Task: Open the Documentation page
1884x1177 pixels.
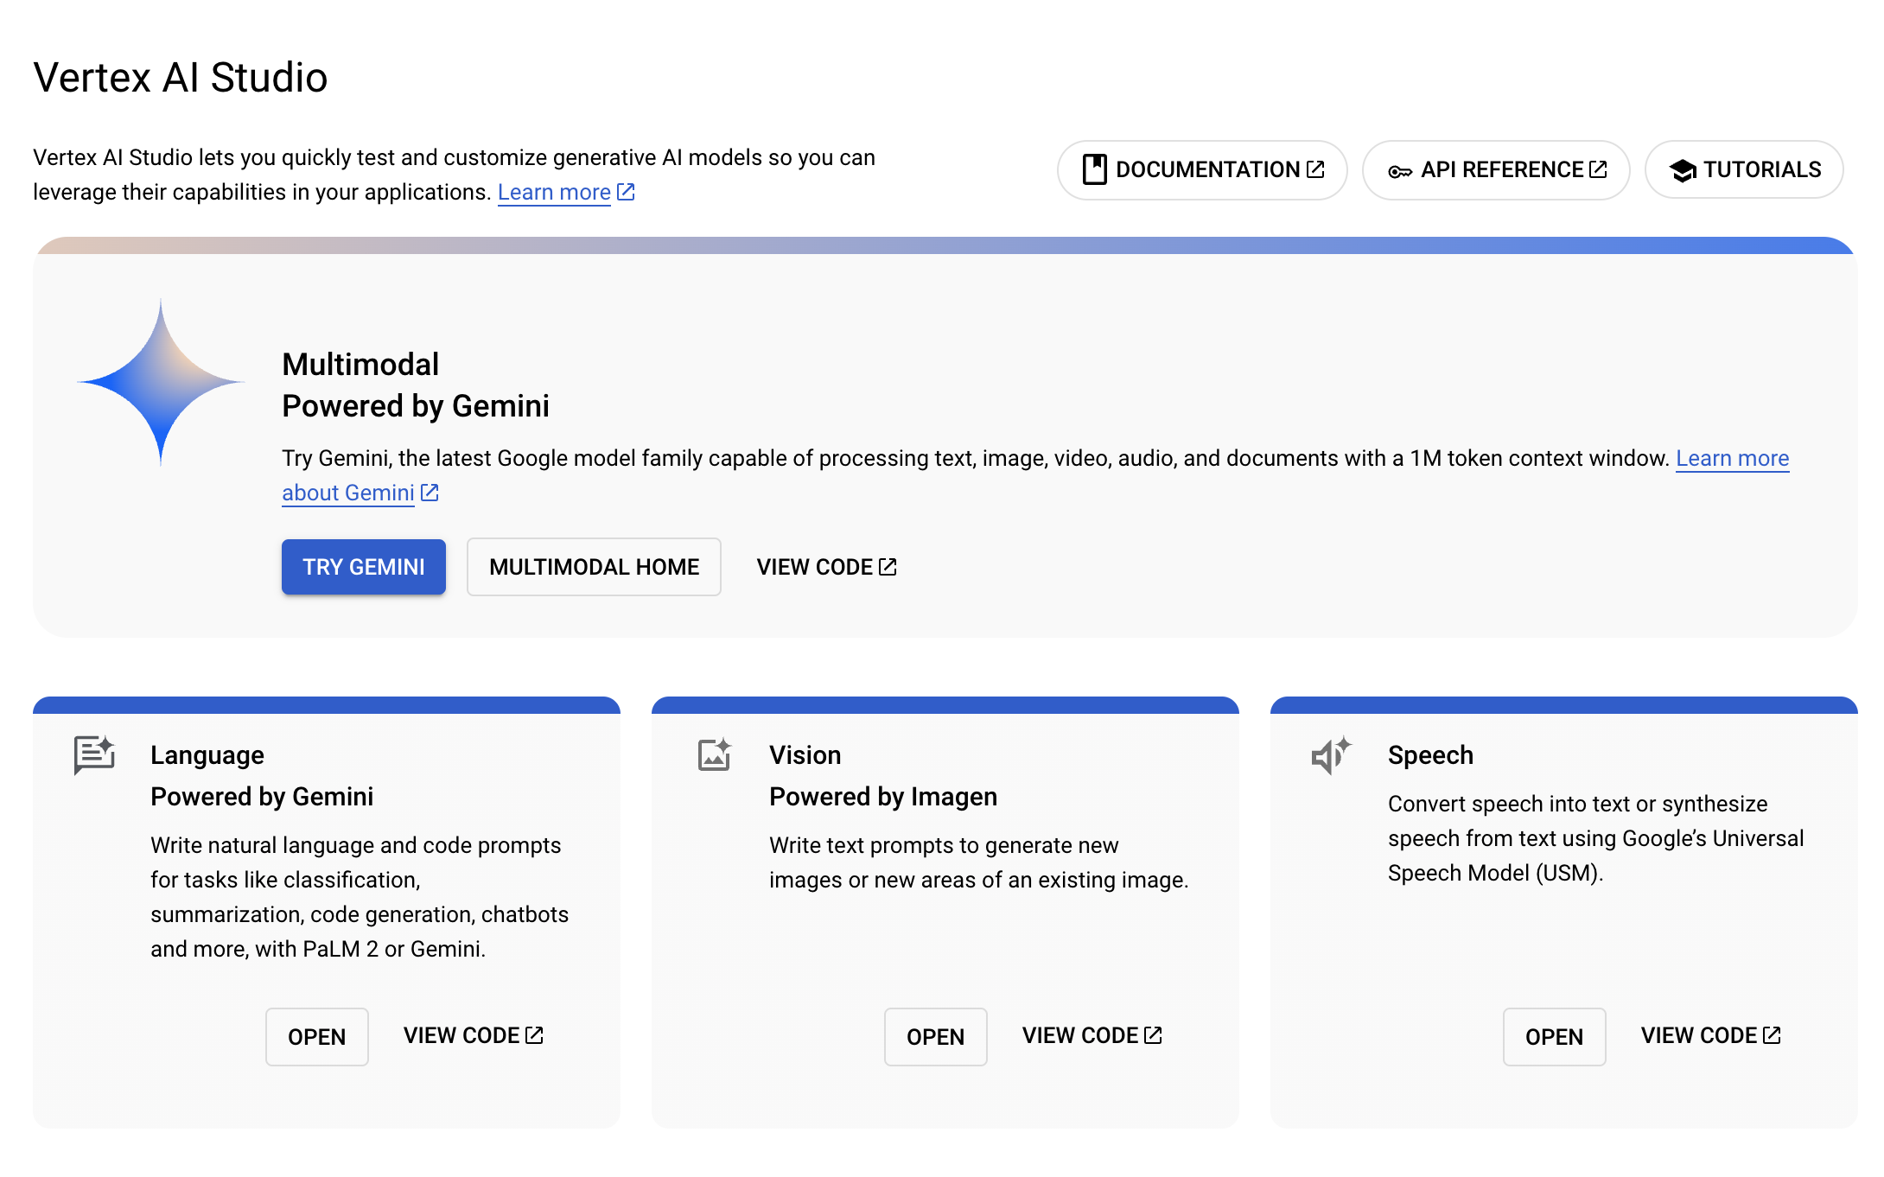Action: tap(1202, 170)
